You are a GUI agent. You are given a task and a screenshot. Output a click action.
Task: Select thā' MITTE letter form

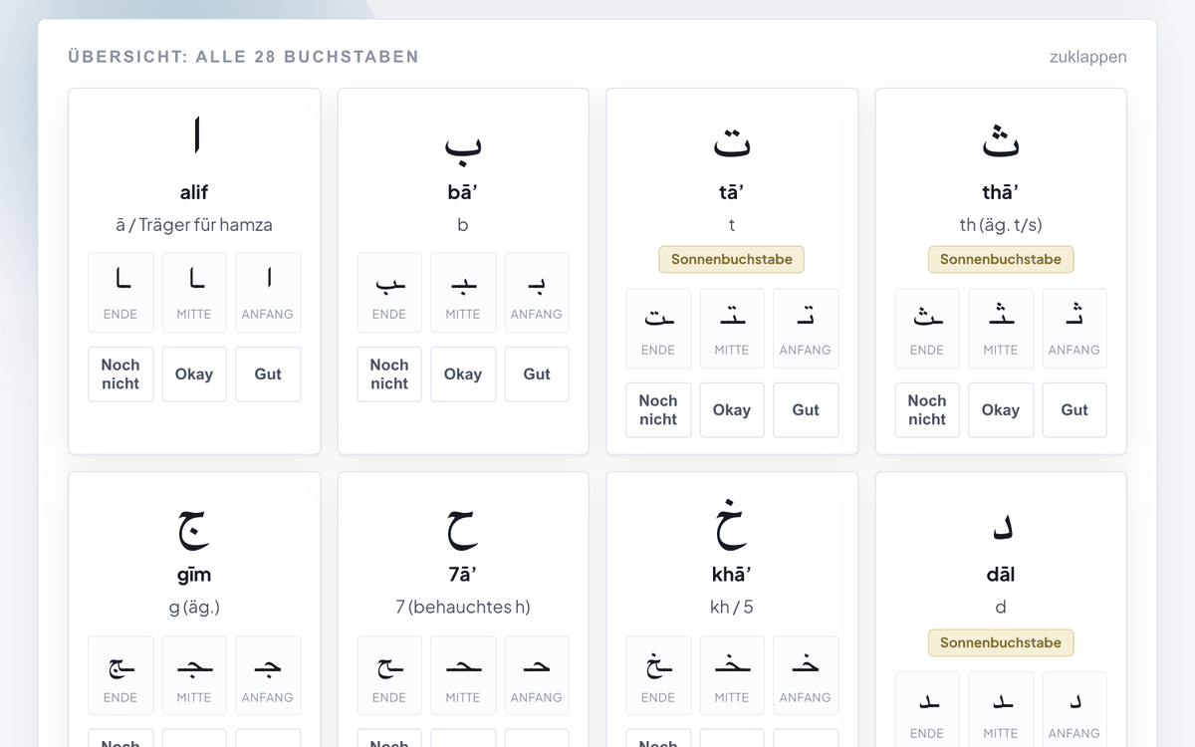point(1001,328)
